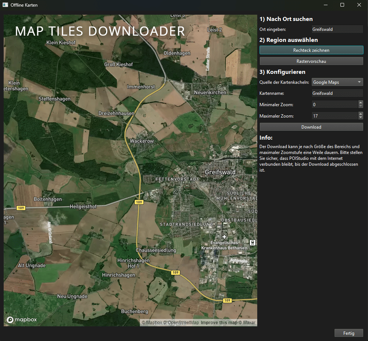Focus the Ort eingeben text field
The image size is (368, 341).
(337, 29)
